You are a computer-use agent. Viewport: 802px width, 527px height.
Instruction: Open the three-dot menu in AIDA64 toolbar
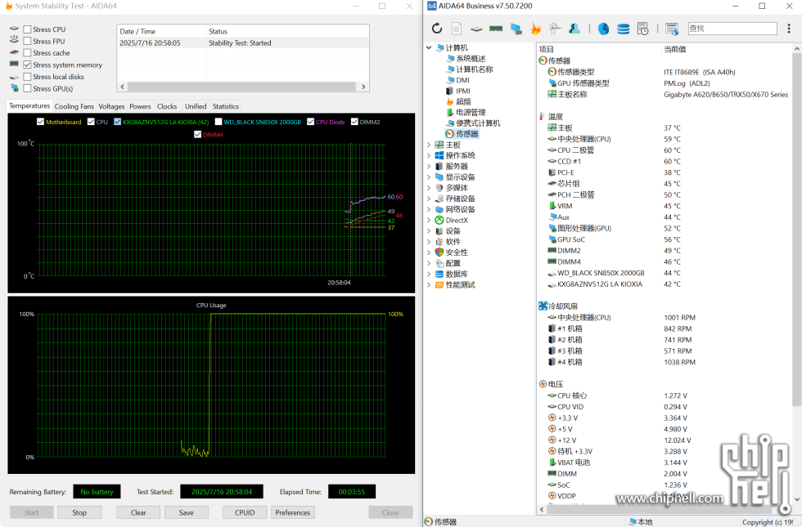(x=789, y=29)
